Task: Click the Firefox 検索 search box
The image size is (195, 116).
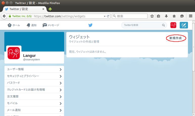Action: click(130, 16)
